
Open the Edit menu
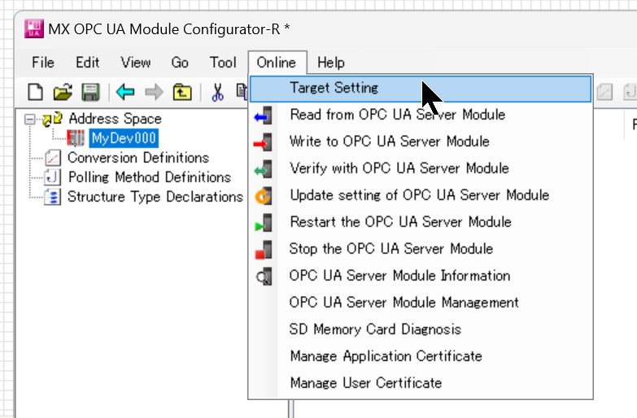point(87,63)
